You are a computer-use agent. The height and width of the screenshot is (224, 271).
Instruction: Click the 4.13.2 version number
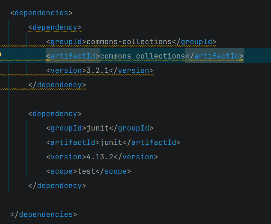[x=100, y=157]
